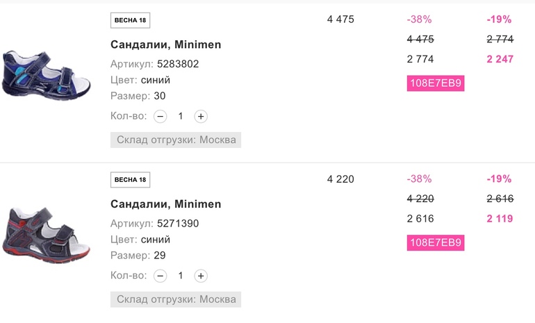The image size is (535, 323).
Task: Click the final price 2 119
Action: coord(500,219)
